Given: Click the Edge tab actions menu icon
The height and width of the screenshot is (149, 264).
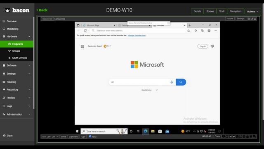Looking at the screenshot, I should coord(78,25).
